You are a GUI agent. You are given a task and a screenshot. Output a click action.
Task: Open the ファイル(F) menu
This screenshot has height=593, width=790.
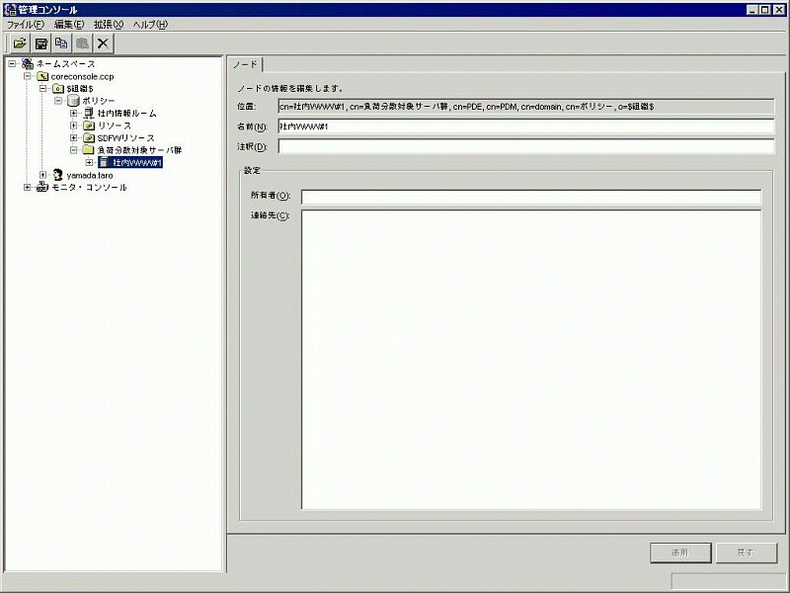pos(26,24)
